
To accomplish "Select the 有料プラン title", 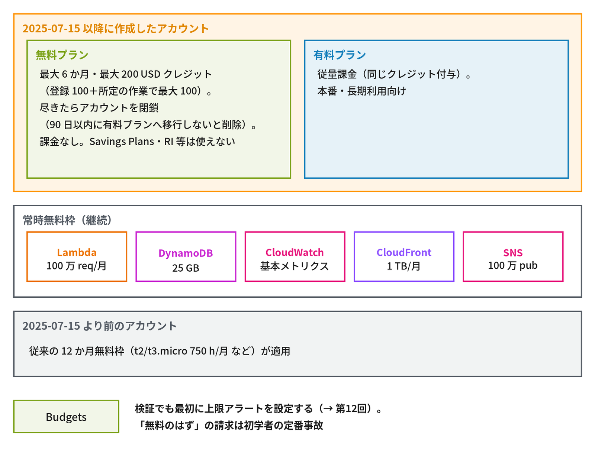I will tap(340, 55).
